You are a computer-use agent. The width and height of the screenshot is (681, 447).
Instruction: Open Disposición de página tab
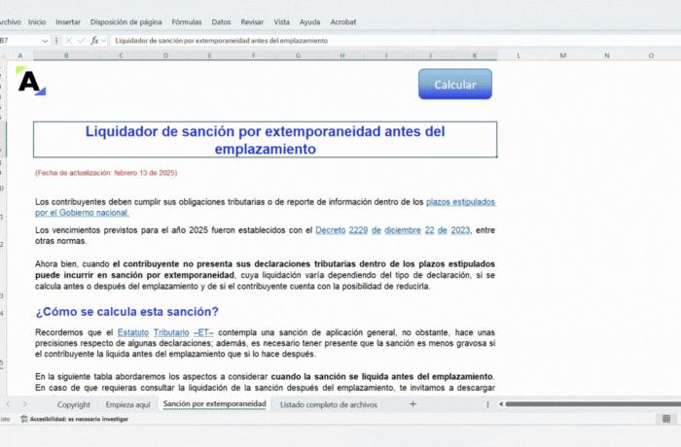(x=125, y=21)
